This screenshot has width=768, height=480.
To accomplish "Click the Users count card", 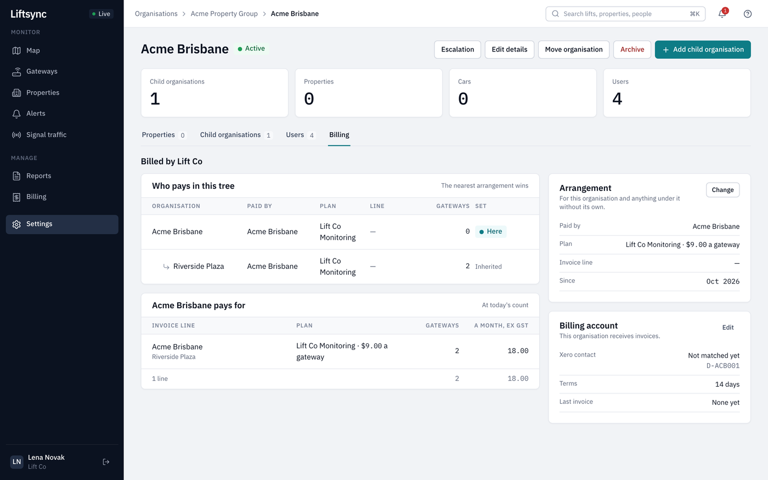I will click(x=677, y=93).
